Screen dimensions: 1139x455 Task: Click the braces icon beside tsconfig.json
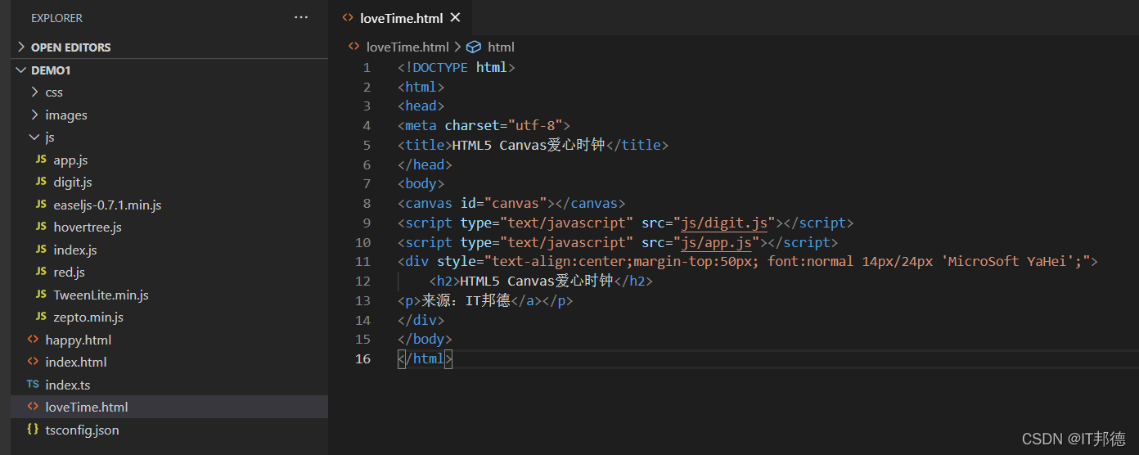[33, 430]
